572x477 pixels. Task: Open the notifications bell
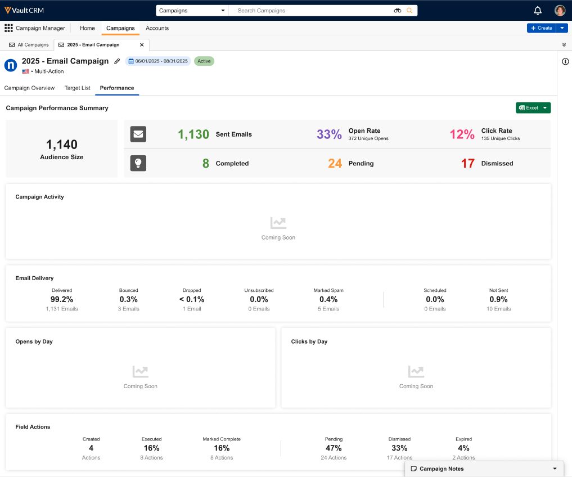click(538, 11)
